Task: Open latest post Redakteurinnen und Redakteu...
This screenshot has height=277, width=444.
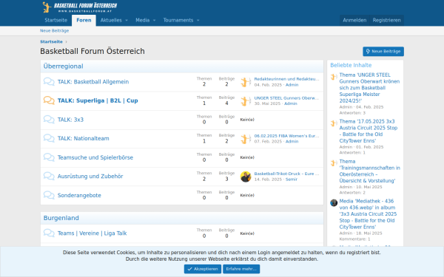Action: pyautogui.click(x=286, y=79)
